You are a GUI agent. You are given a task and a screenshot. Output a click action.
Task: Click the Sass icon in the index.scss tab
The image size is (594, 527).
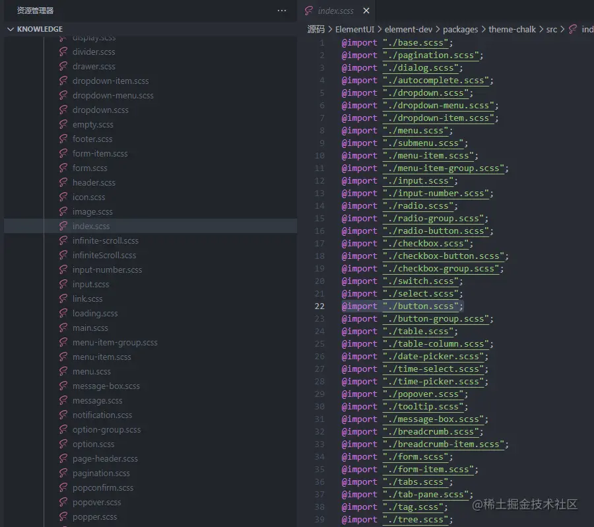click(309, 11)
